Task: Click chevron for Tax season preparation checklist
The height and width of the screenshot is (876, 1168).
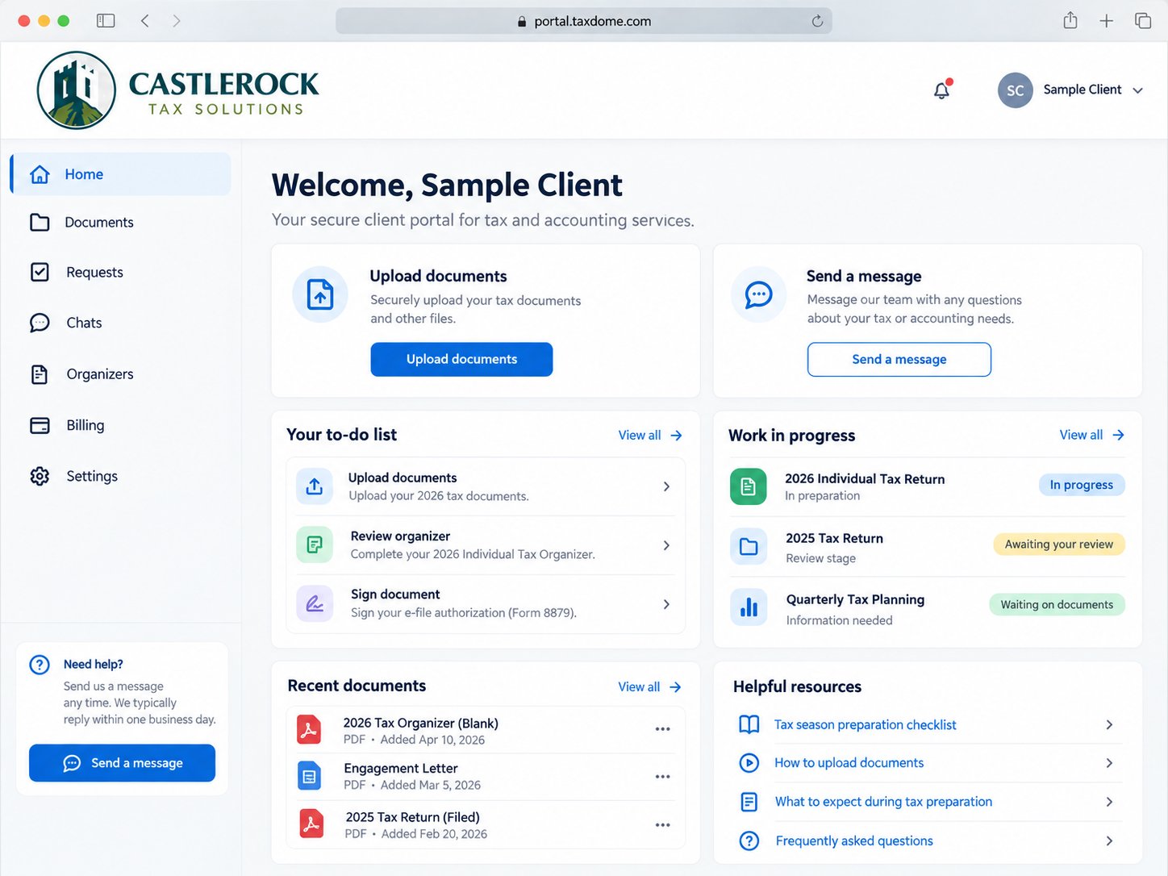Action: (1109, 724)
